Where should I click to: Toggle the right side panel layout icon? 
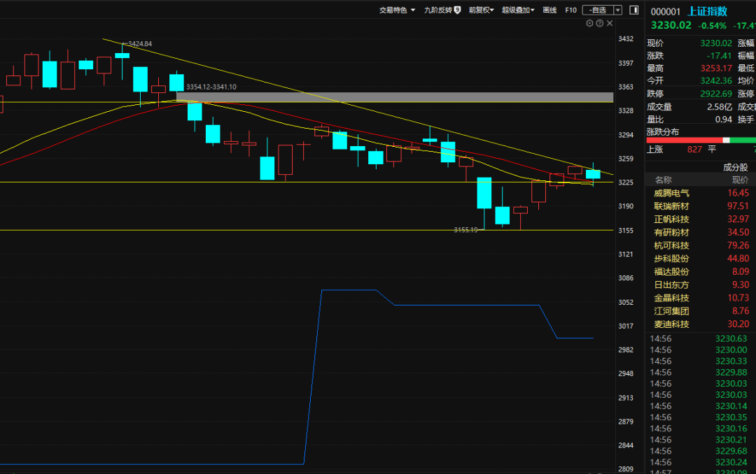pyautogui.click(x=633, y=10)
